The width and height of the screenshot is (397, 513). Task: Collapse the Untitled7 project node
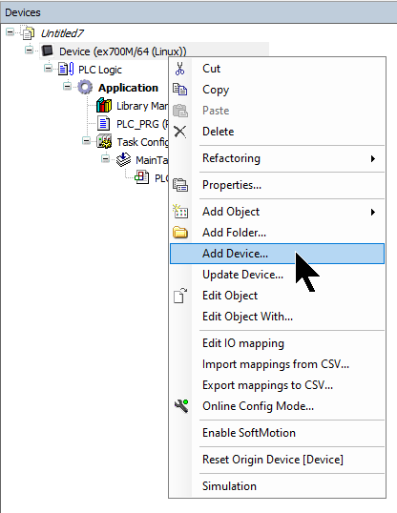click(10, 32)
